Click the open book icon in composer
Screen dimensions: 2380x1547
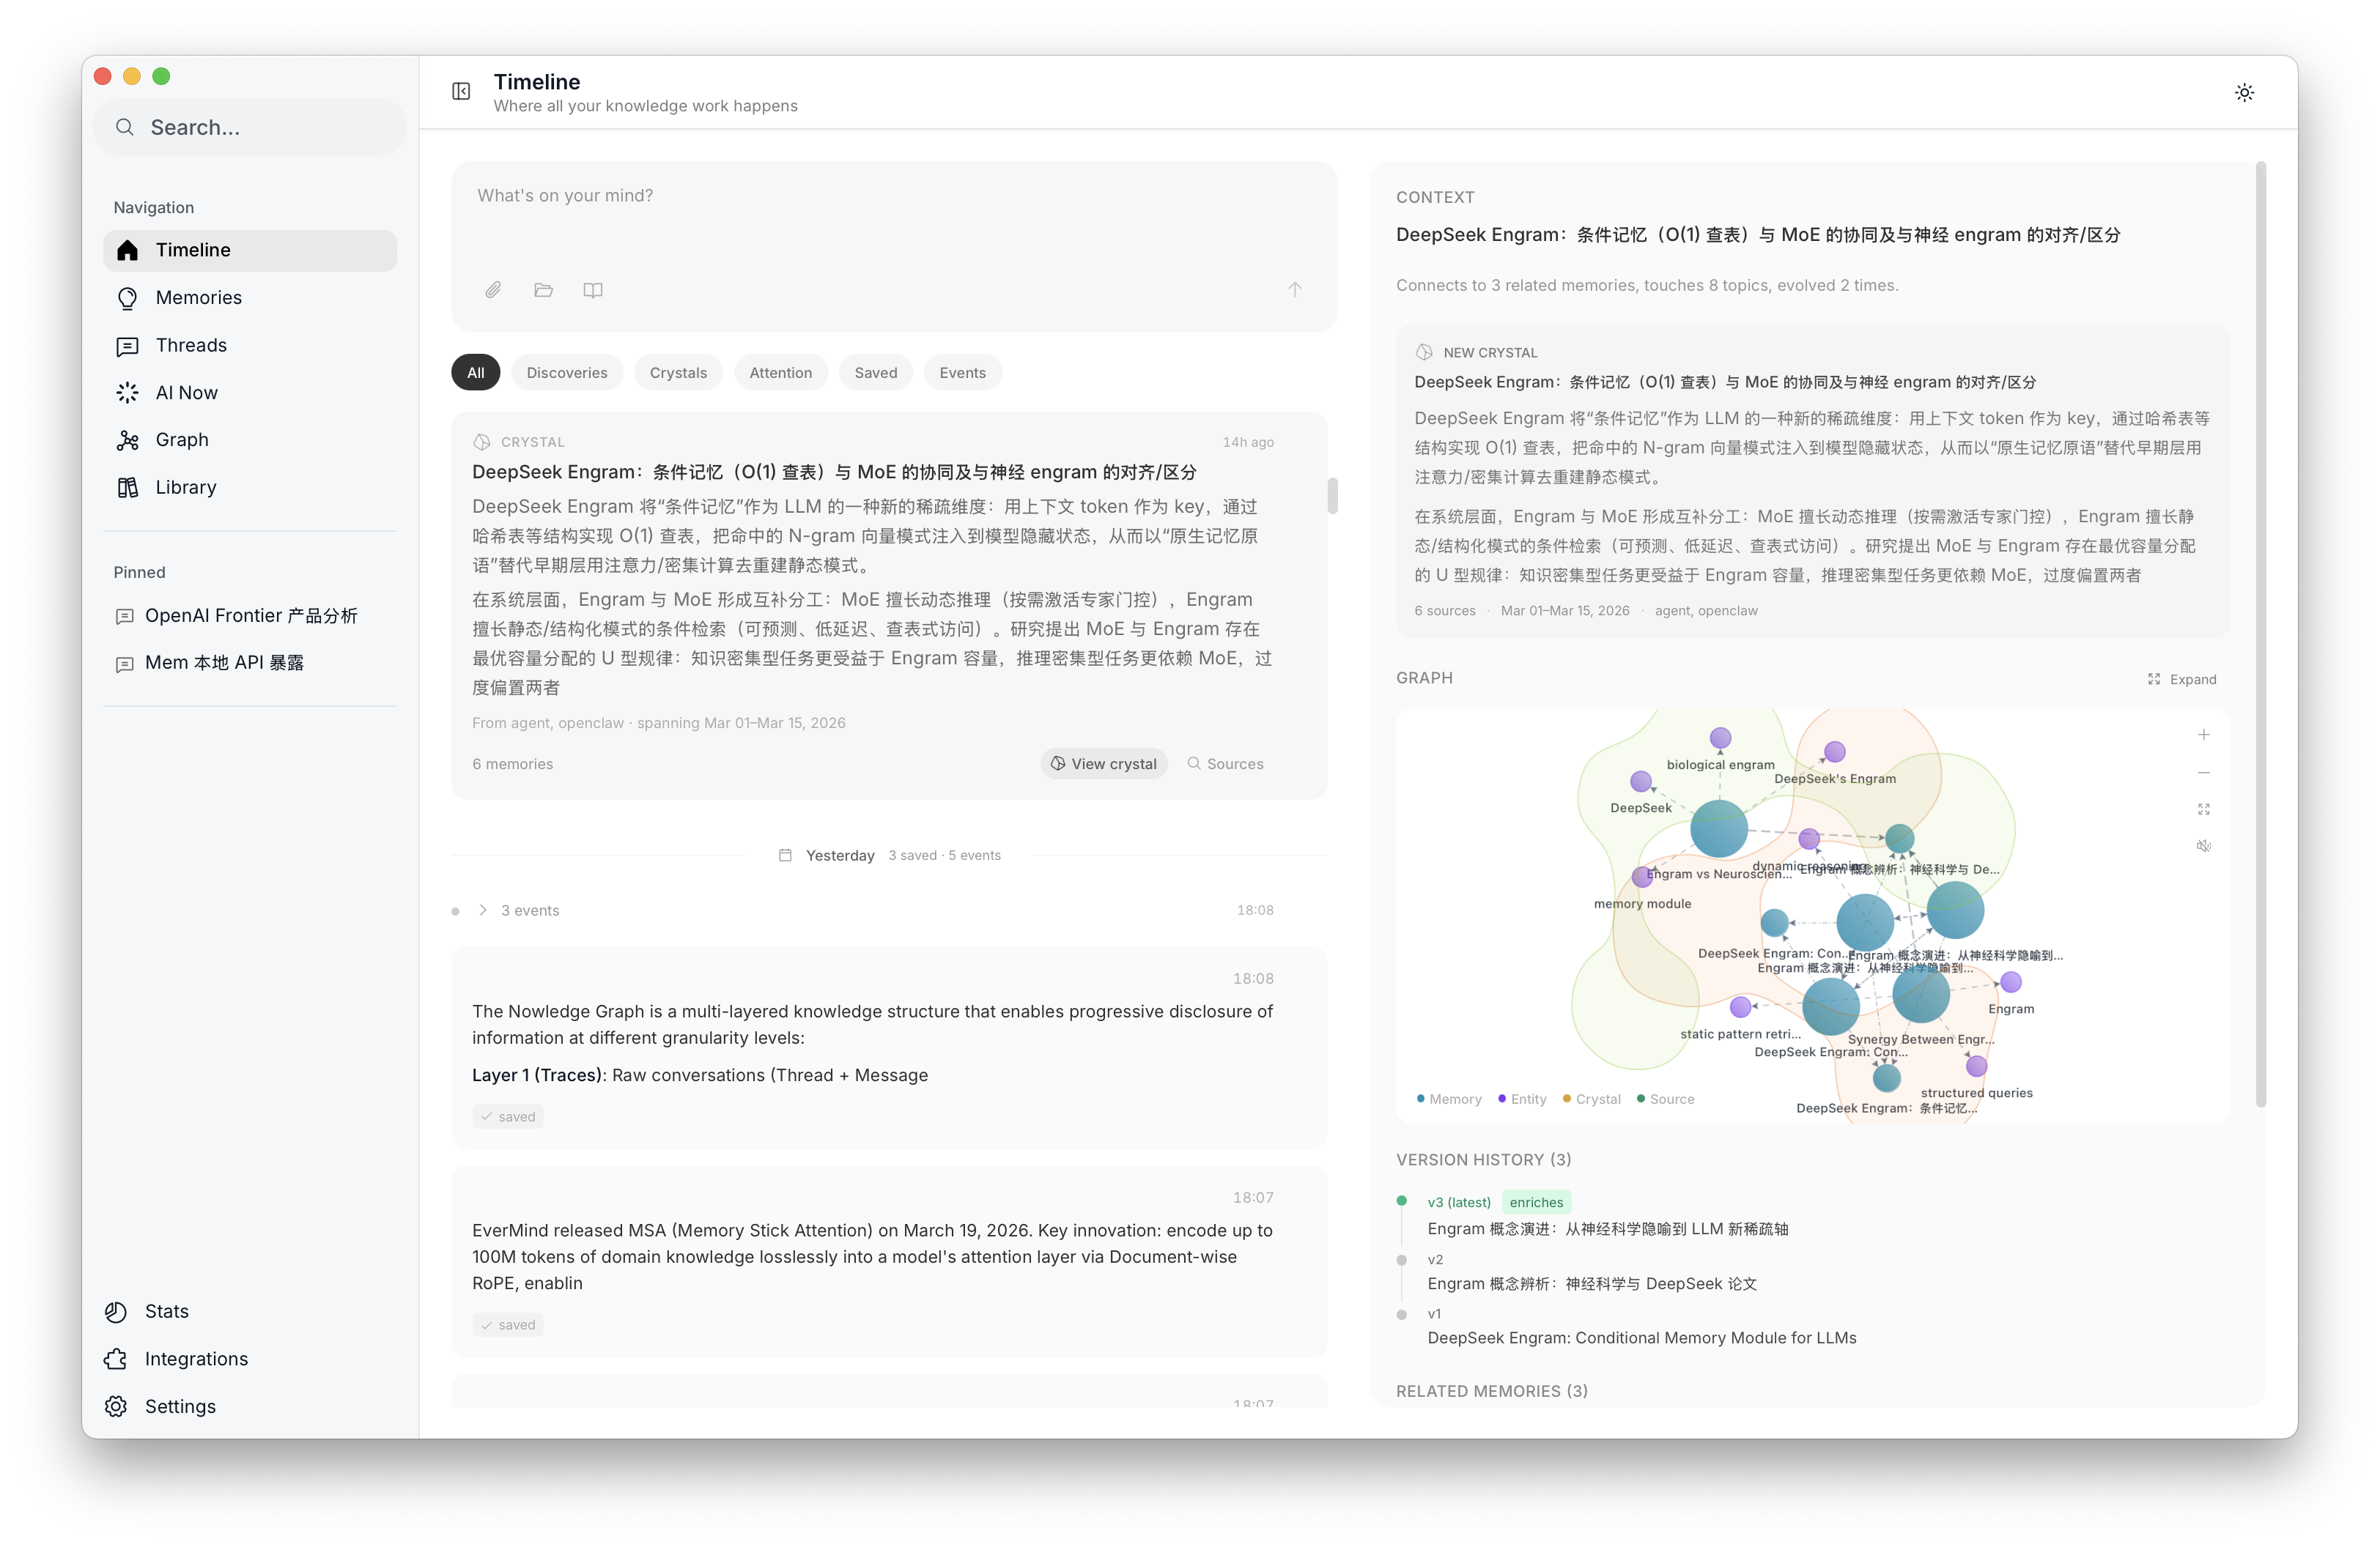click(593, 290)
